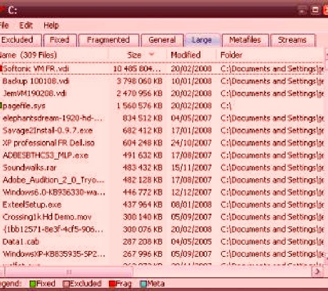328x291 pixels.
Task: Switch to the General tab
Action: coord(162,40)
